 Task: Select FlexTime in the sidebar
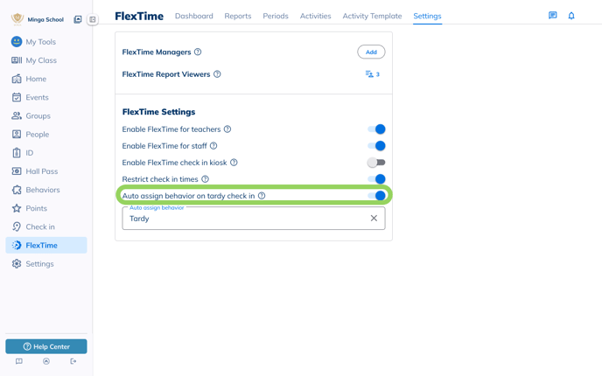[46, 245]
